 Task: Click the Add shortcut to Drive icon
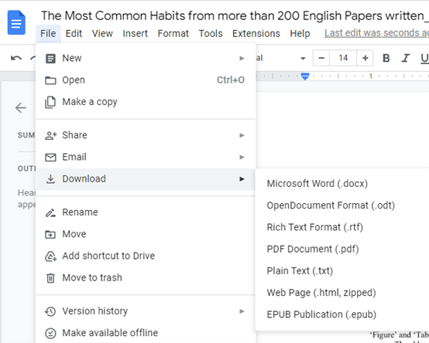point(50,256)
